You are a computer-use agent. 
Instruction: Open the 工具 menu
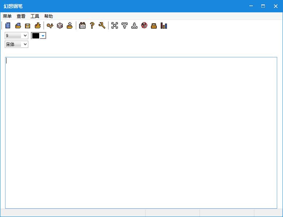tap(35, 16)
